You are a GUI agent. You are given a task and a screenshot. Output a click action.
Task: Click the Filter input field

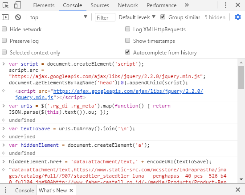coord(105,17)
